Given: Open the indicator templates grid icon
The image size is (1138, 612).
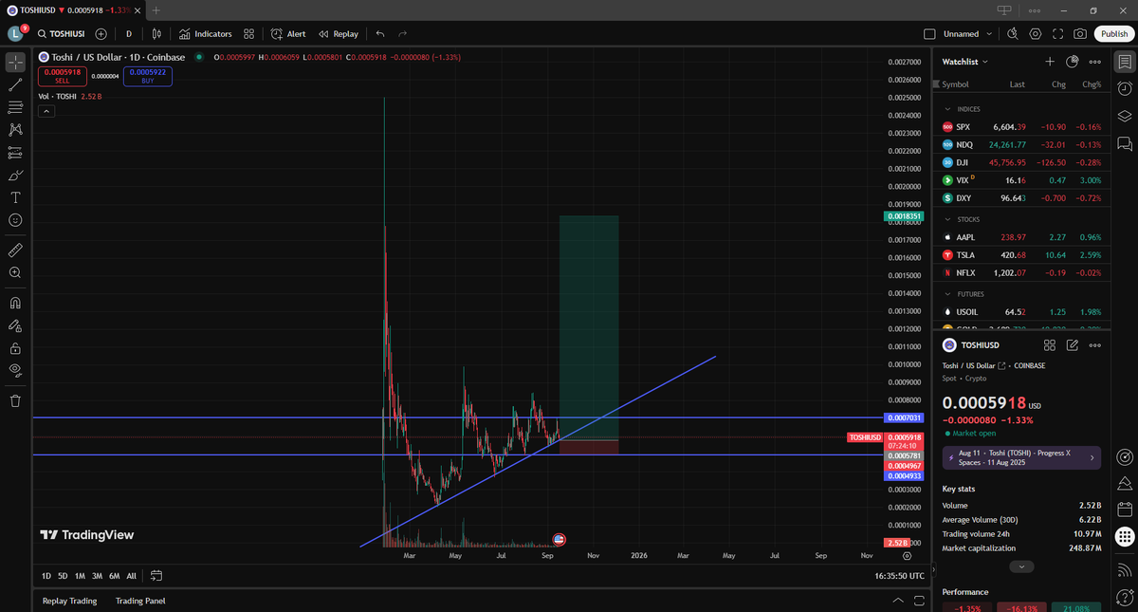Looking at the screenshot, I should click(x=249, y=33).
